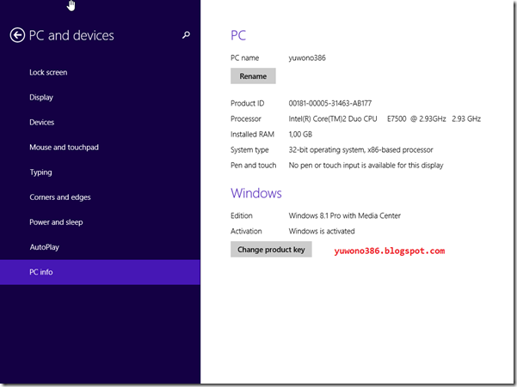Click the Product ID label
The height and width of the screenshot is (387, 517).
click(247, 103)
